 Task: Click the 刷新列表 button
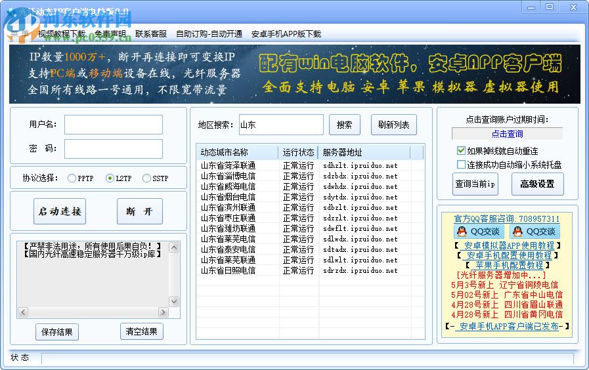coord(394,125)
